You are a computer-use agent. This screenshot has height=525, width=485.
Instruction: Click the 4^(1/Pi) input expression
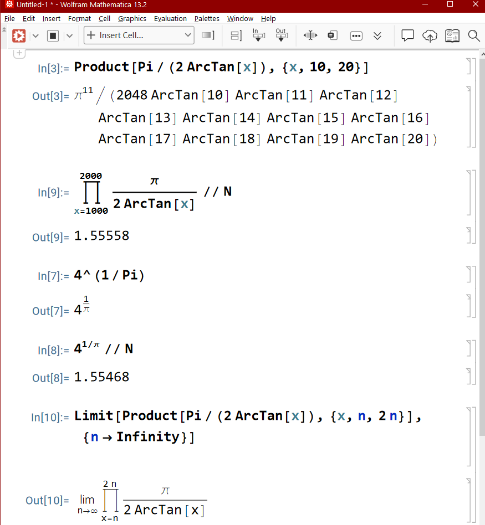tap(109, 275)
